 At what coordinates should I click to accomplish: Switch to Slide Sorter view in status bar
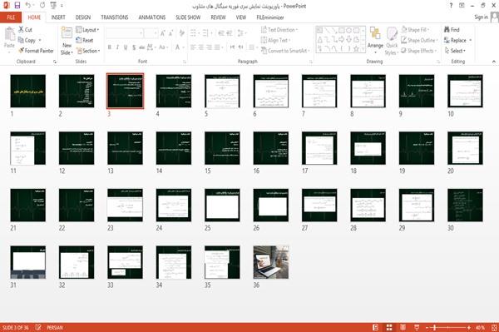(x=389, y=328)
